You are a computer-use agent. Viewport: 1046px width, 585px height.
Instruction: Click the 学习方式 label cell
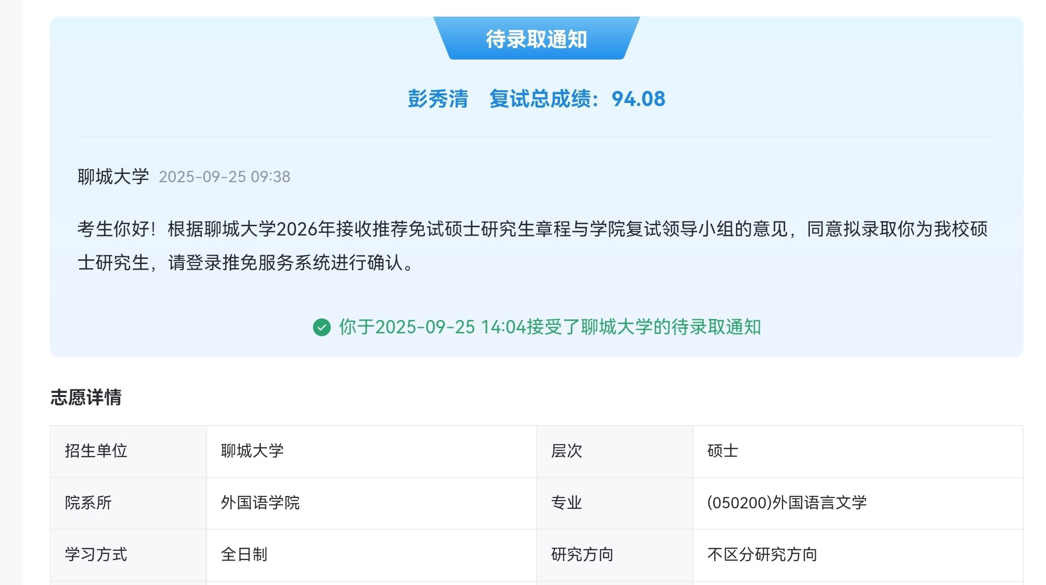point(128,555)
